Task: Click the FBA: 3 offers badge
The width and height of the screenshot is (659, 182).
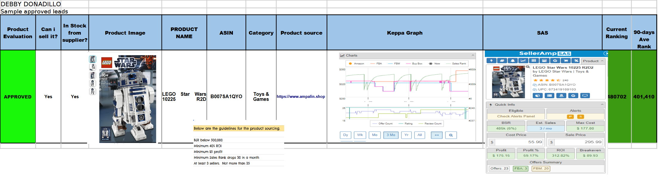Action: tap(521, 169)
